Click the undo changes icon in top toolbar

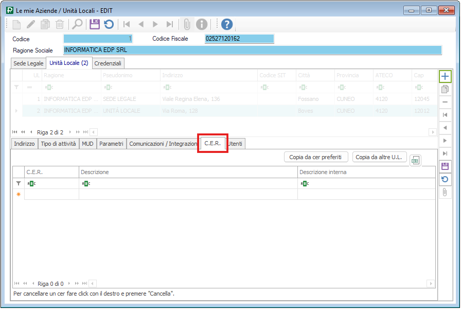pyautogui.click(x=109, y=24)
